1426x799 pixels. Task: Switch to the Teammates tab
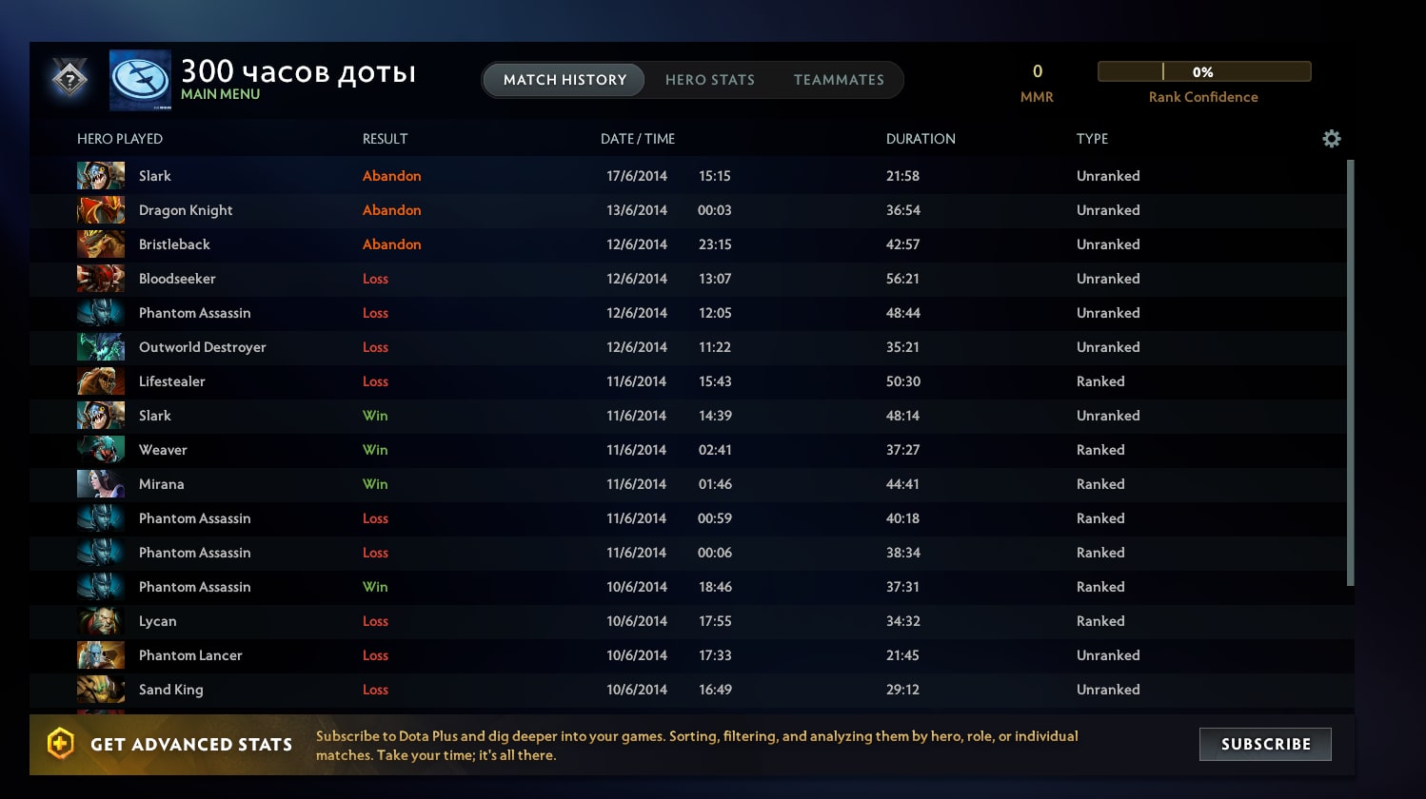pos(839,80)
